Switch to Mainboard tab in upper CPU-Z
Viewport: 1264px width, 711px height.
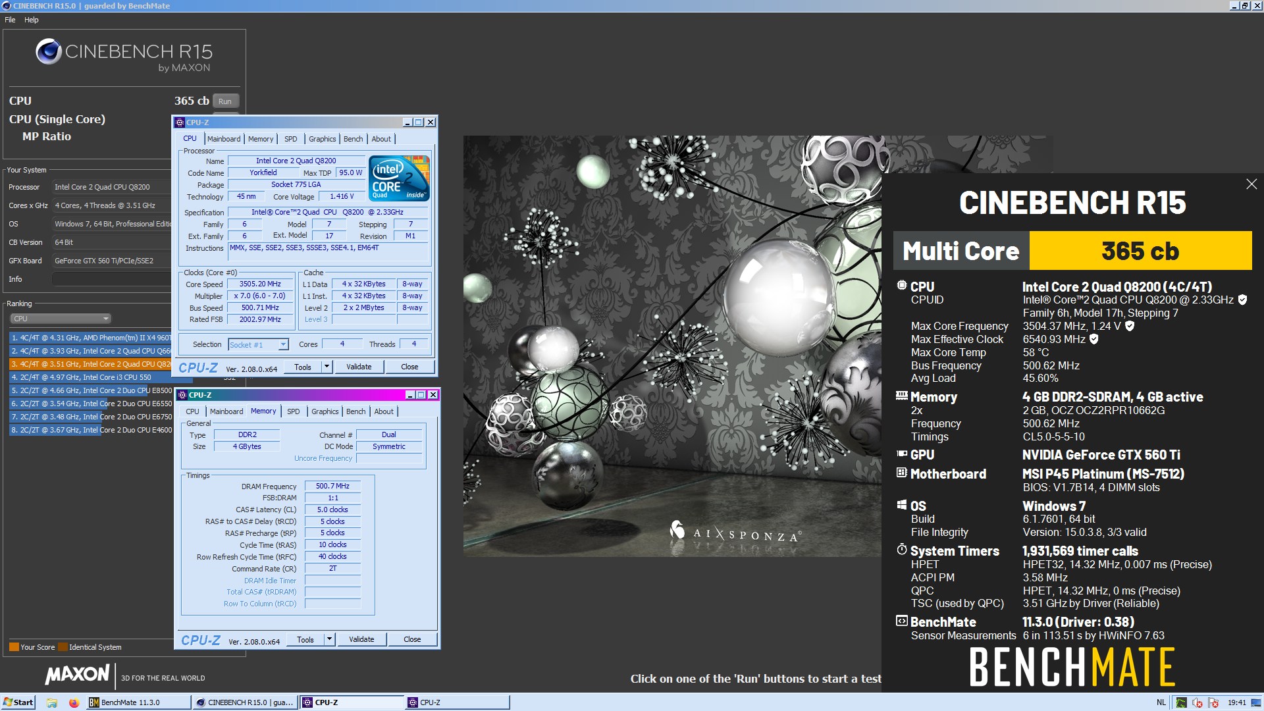pos(224,139)
